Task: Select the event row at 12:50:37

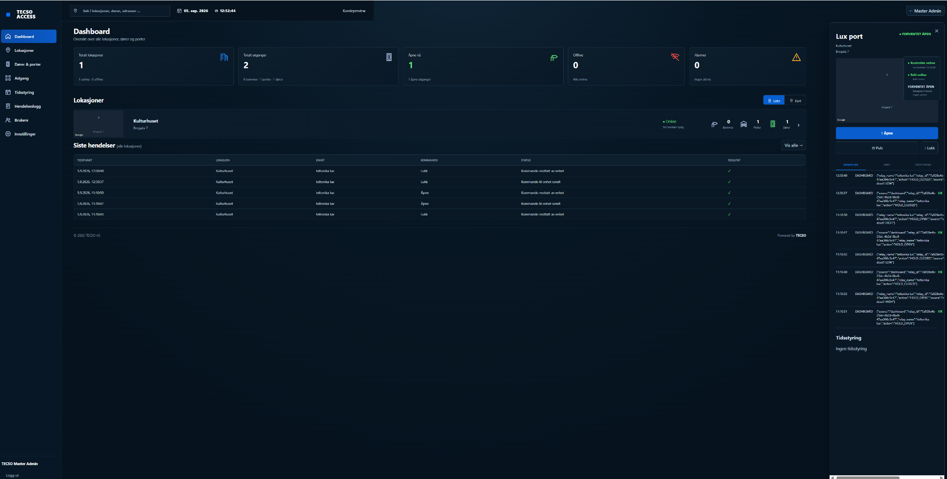Action: (439, 182)
